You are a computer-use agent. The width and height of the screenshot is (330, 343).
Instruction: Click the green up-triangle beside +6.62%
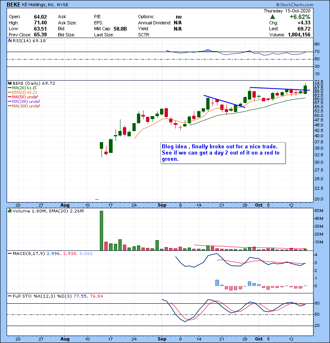coord(273,17)
